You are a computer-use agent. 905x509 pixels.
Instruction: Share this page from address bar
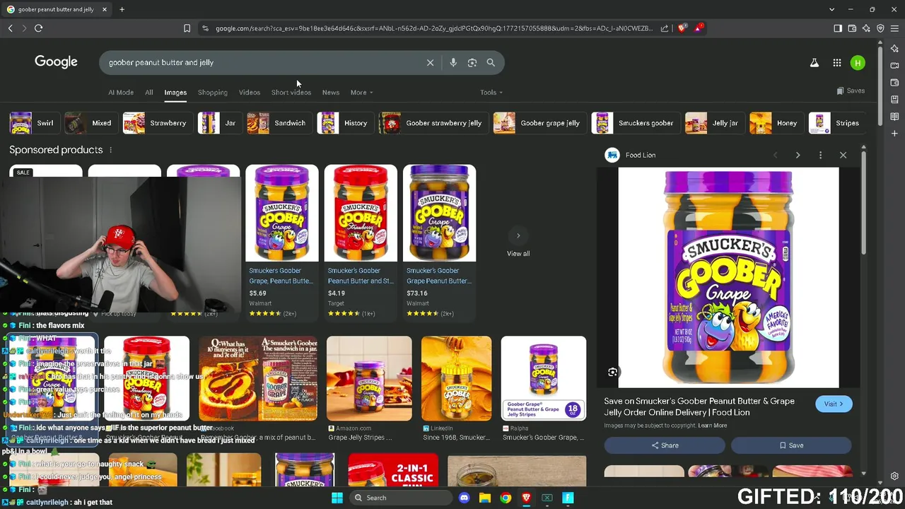pos(665,28)
